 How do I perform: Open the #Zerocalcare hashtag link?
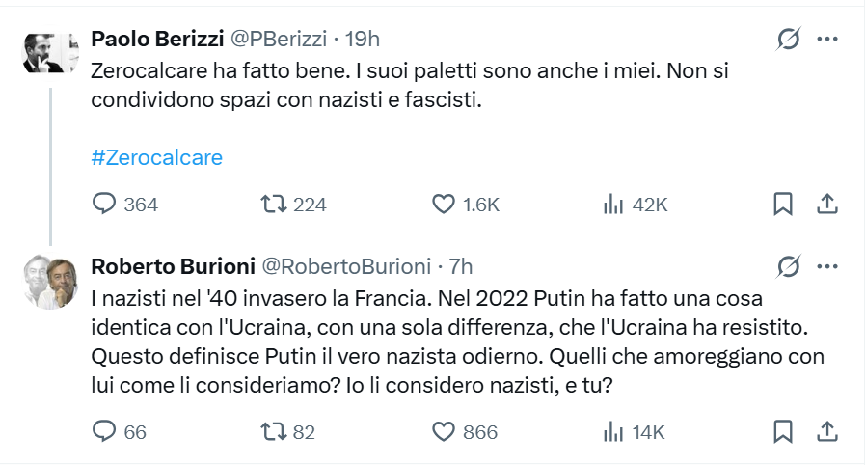pyautogui.click(x=156, y=157)
